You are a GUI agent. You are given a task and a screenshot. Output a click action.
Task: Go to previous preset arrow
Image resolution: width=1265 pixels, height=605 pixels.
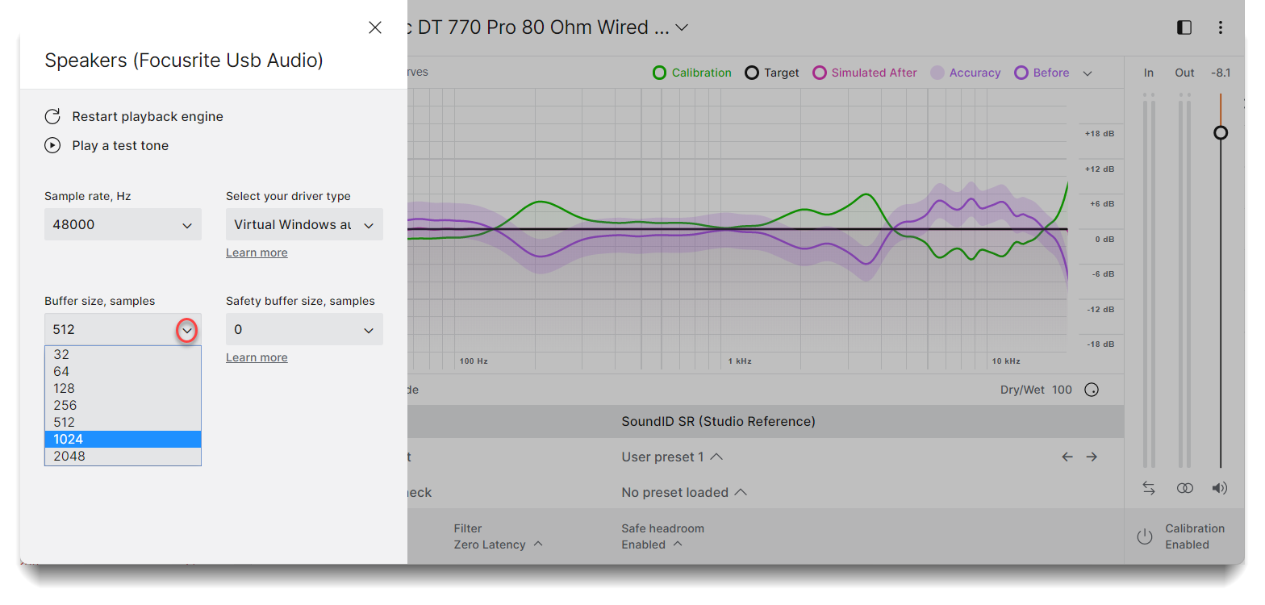point(1067,457)
